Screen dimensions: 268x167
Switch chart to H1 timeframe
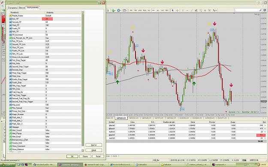149,10
